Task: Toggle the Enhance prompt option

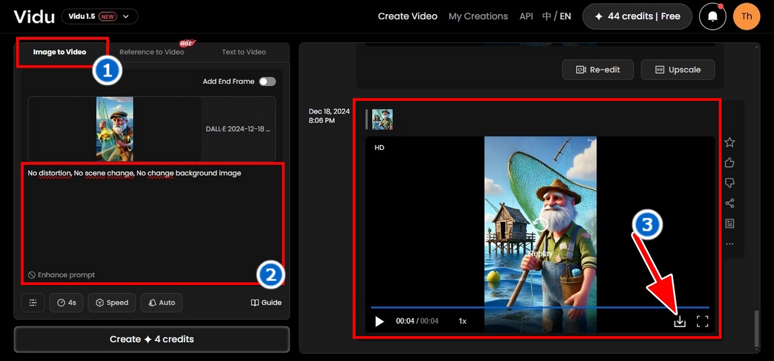Action: click(x=61, y=275)
